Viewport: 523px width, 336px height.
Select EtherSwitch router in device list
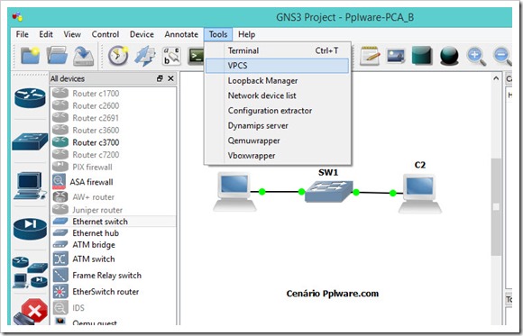point(113,292)
